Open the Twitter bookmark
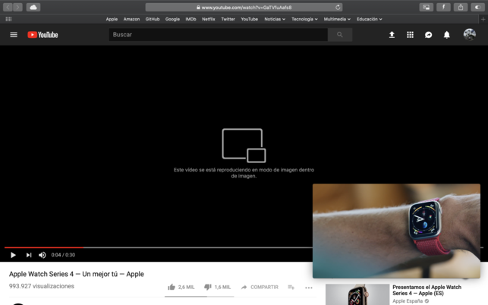This screenshot has height=305, width=488. pyautogui.click(x=228, y=19)
